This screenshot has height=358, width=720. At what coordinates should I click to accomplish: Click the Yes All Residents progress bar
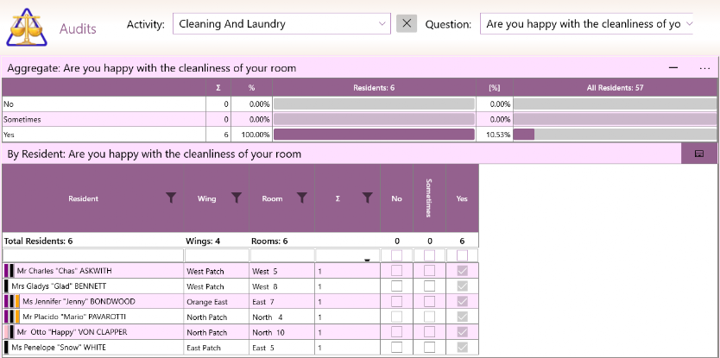pyautogui.click(x=615, y=135)
